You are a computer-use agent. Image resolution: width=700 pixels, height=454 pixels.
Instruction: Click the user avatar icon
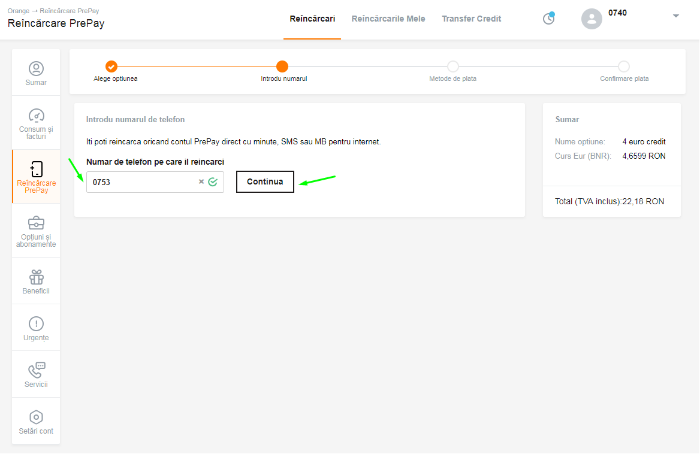pyautogui.click(x=592, y=19)
